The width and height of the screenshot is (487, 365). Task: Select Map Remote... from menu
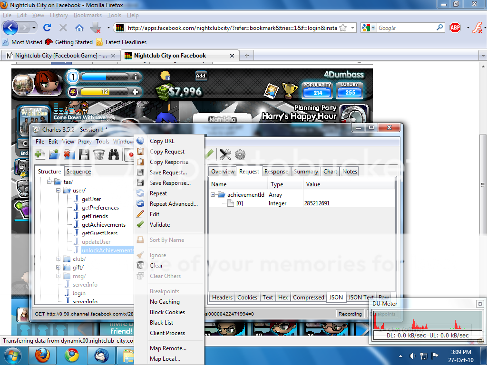[170, 348]
